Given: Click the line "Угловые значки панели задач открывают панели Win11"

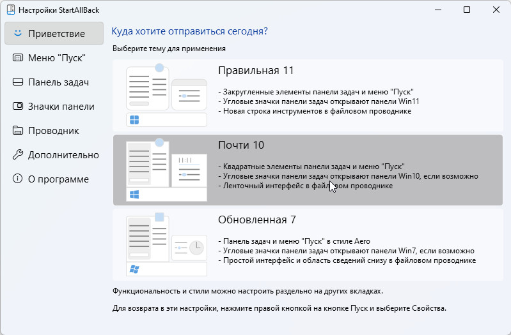Looking at the screenshot, I should (318, 101).
